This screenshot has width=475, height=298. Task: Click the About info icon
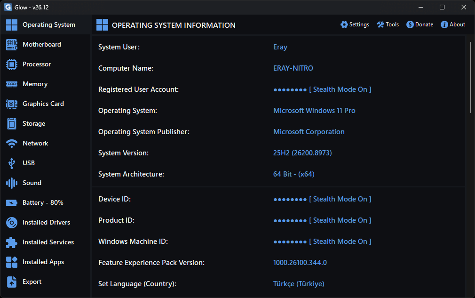pyautogui.click(x=444, y=24)
